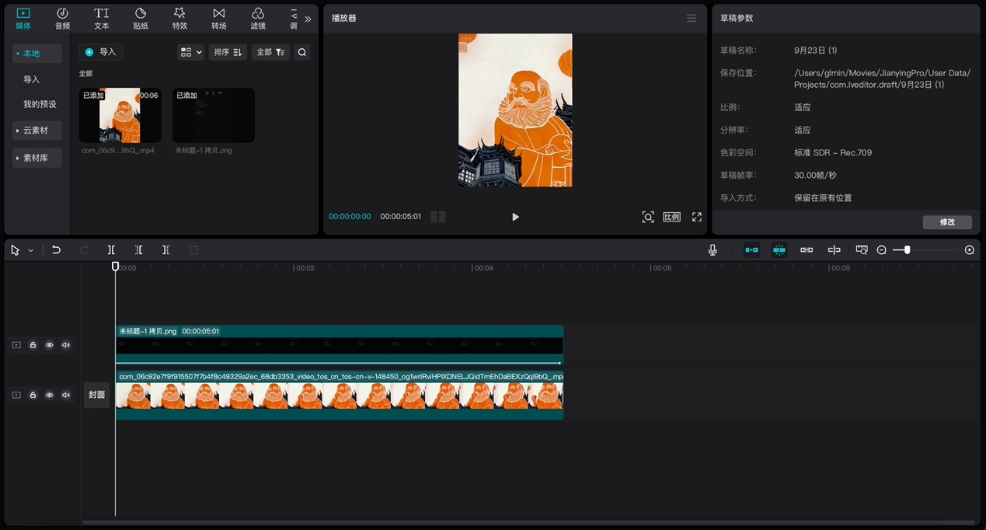Show more tabs with double-chevron arrow
Screen dimensions: 986x530
tap(308, 19)
